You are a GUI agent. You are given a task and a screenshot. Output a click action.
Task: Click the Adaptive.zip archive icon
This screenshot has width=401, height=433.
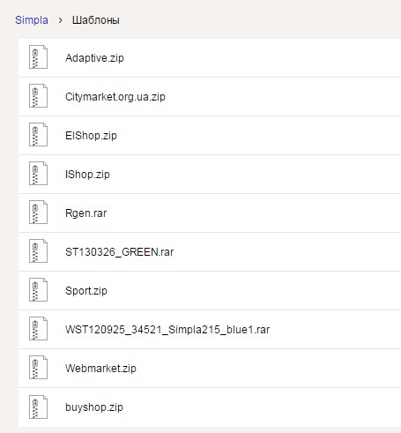(x=38, y=56)
